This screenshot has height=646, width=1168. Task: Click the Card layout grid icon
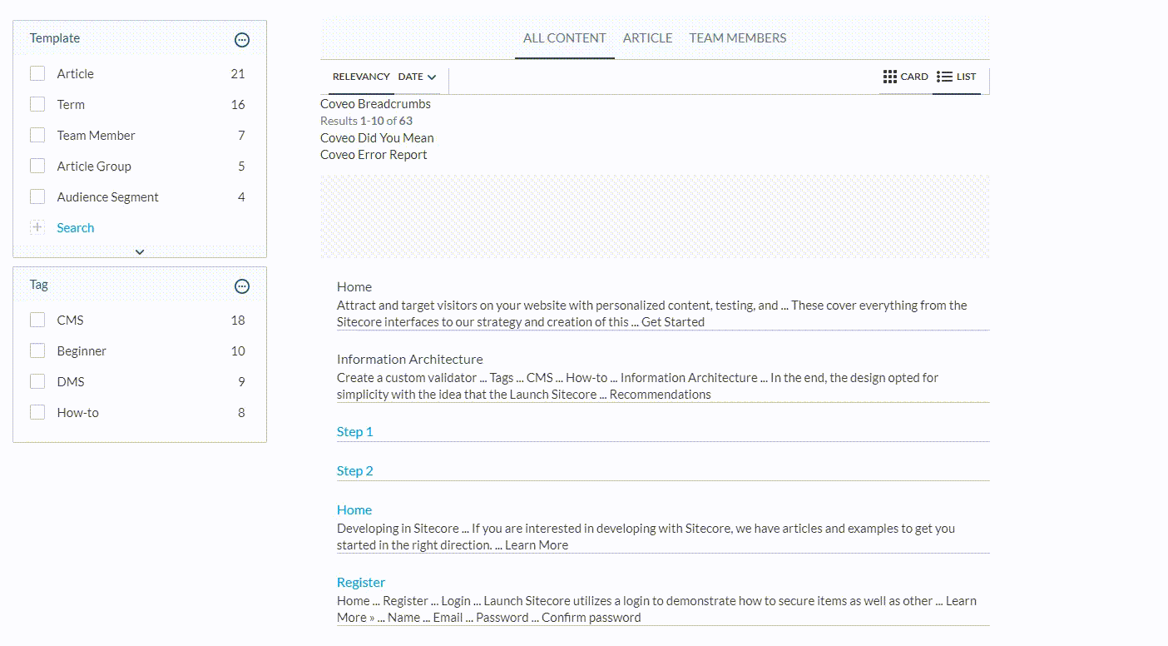(890, 77)
